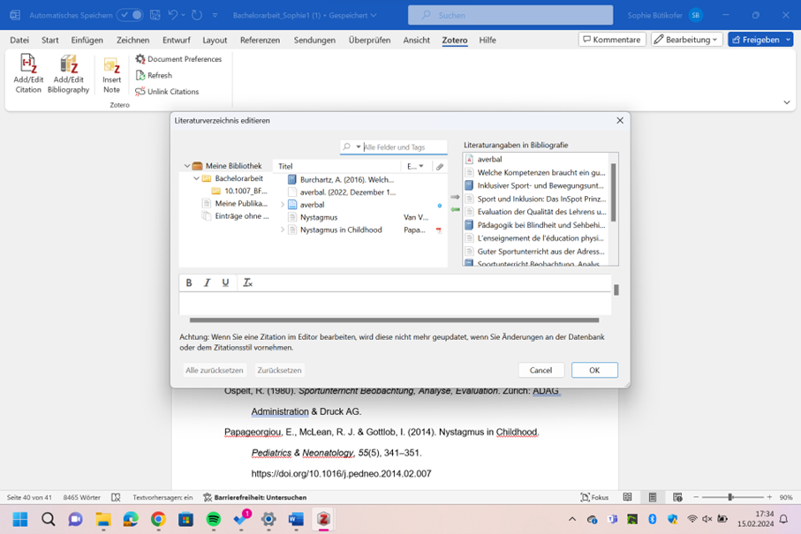Screen dimensions: 801x534
Task: Click the Undo icon in title bar
Action: (173, 15)
